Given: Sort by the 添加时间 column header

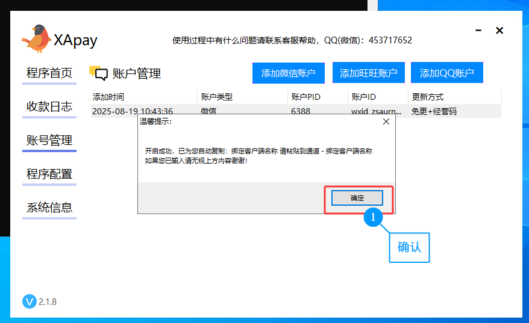Looking at the screenshot, I should click(x=108, y=97).
